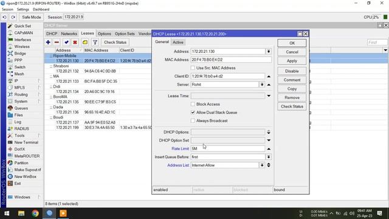Toggle Safe Mode button
389x219 pixels.
click(x=31, y=17)
